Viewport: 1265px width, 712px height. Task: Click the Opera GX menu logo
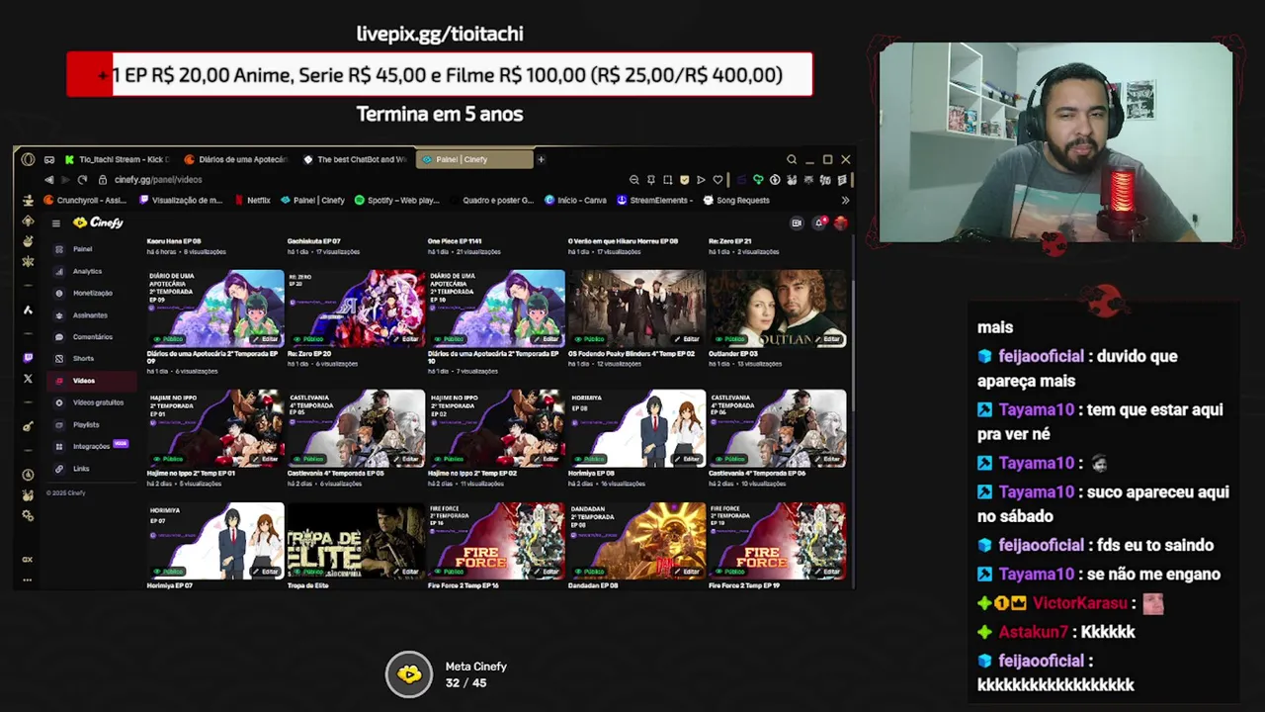pos(28,159)
